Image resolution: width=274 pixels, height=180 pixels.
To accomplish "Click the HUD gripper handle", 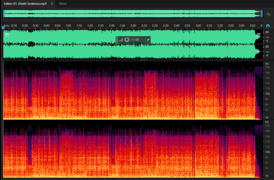I will click(117, 40).
